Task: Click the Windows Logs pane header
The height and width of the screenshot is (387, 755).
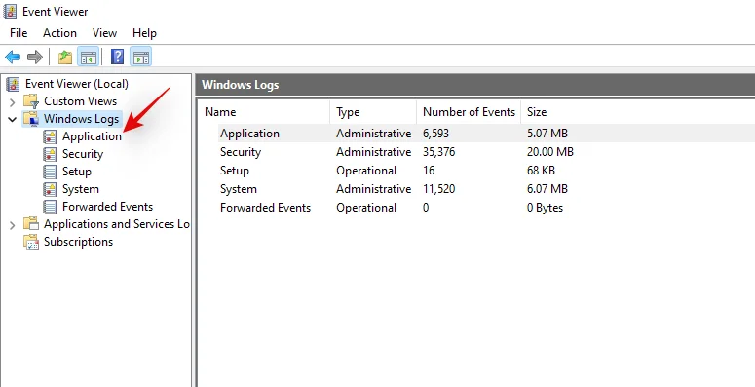Action: [474, 85]
